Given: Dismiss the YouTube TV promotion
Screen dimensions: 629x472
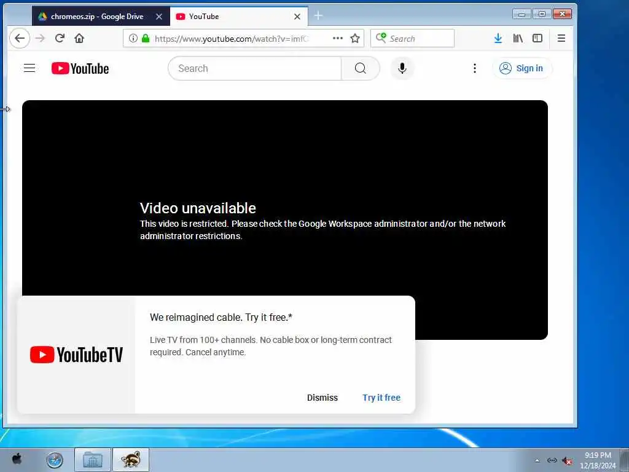Looking at the screenshot, I should click(322, 398).
